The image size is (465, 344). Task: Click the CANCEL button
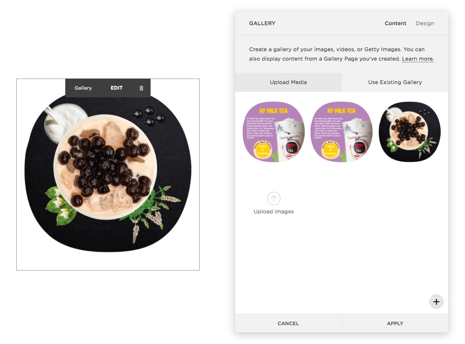(288, 324)
